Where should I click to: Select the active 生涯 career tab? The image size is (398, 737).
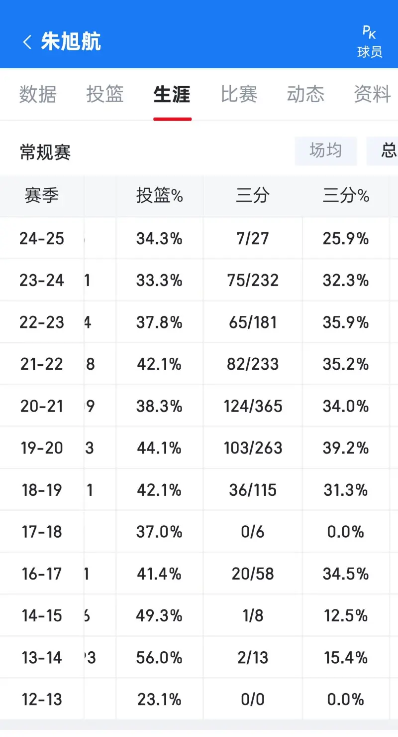[172, 95]
